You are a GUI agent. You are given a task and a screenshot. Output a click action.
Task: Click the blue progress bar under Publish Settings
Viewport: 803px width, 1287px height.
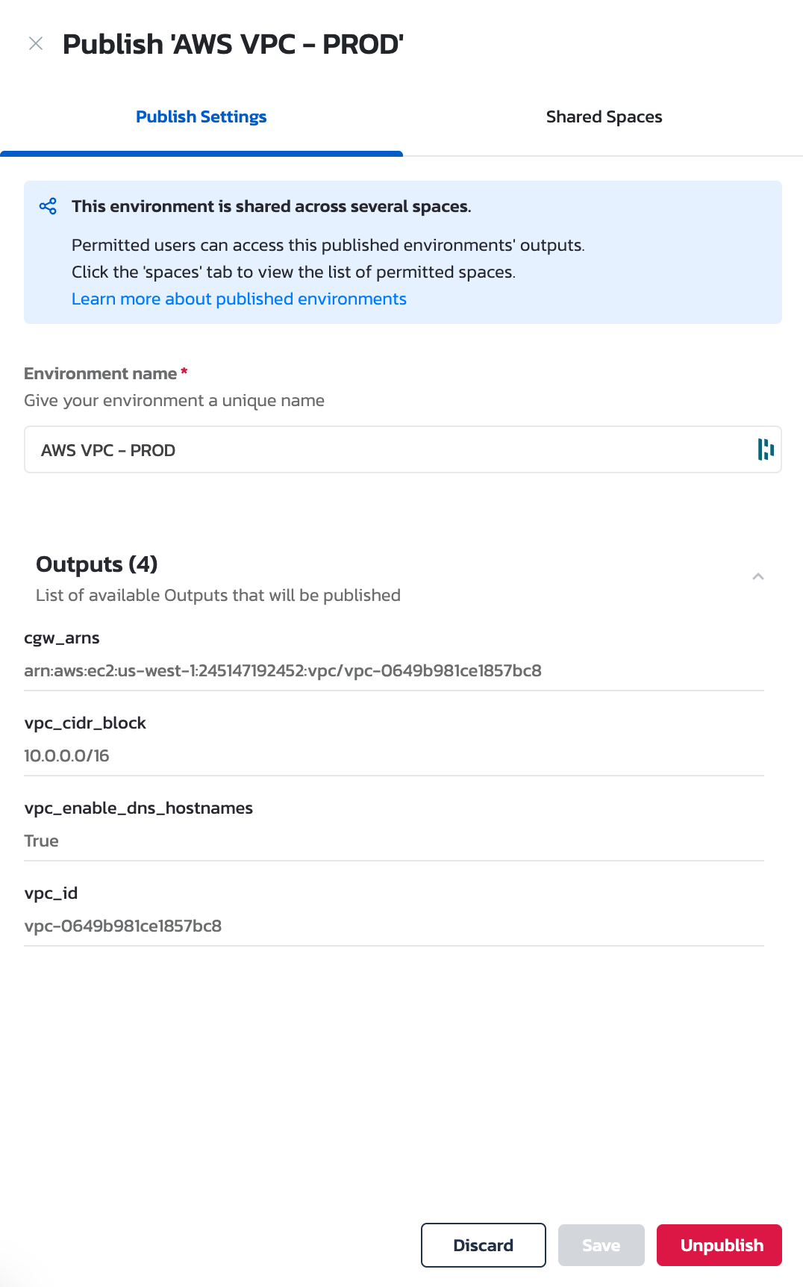tap(201, 153)
